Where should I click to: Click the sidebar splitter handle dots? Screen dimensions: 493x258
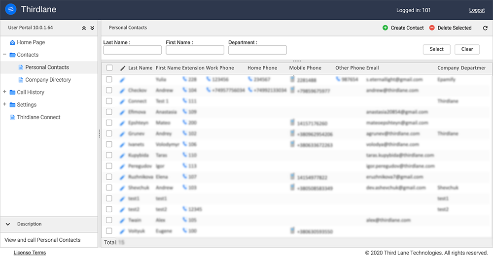100,134
